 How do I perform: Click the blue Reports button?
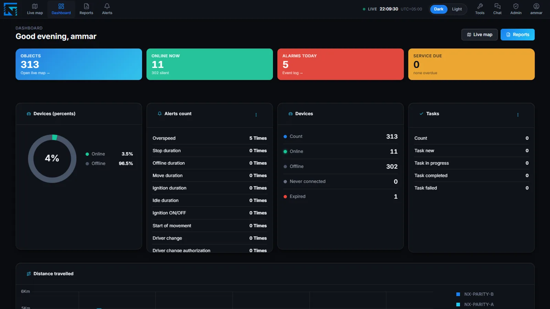click(517, 35)
